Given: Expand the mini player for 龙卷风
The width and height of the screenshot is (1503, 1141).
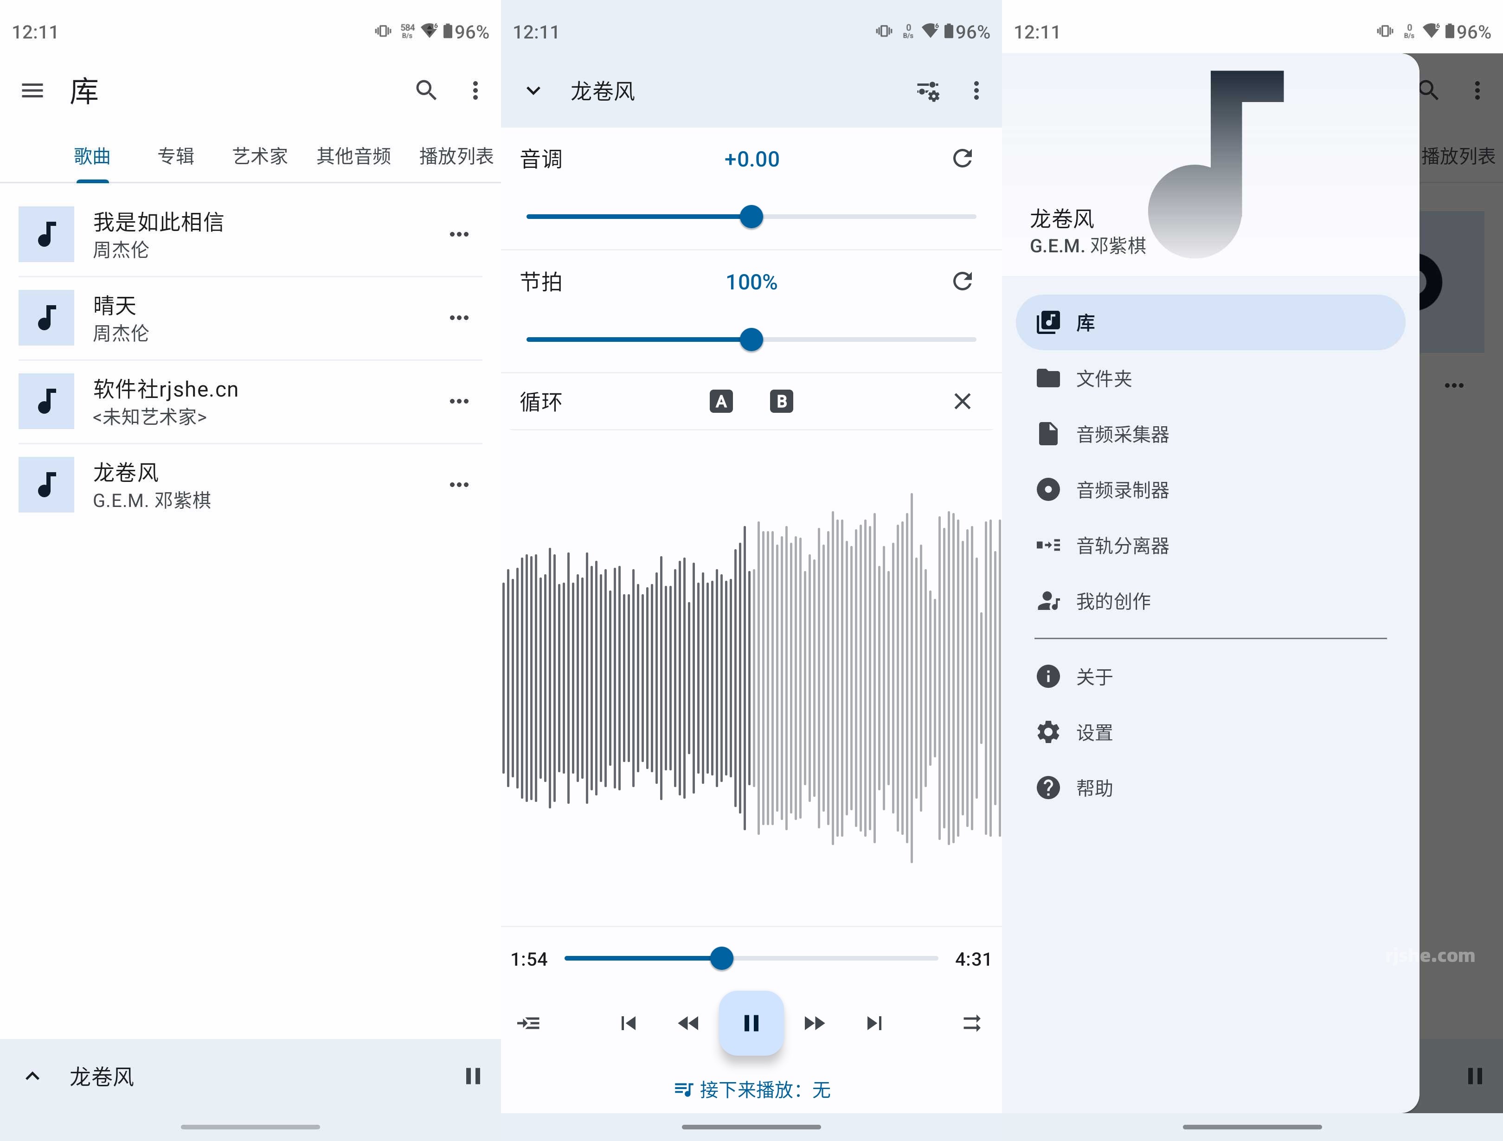Looking at the screenshot, I should click(32, 1076).
